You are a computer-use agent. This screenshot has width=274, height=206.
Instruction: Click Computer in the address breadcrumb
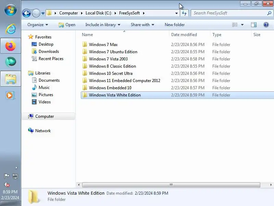(68, 13)
